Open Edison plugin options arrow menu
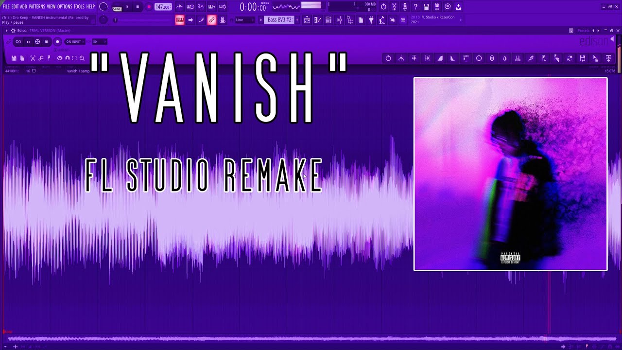622x350 pixels. point(7,31)
